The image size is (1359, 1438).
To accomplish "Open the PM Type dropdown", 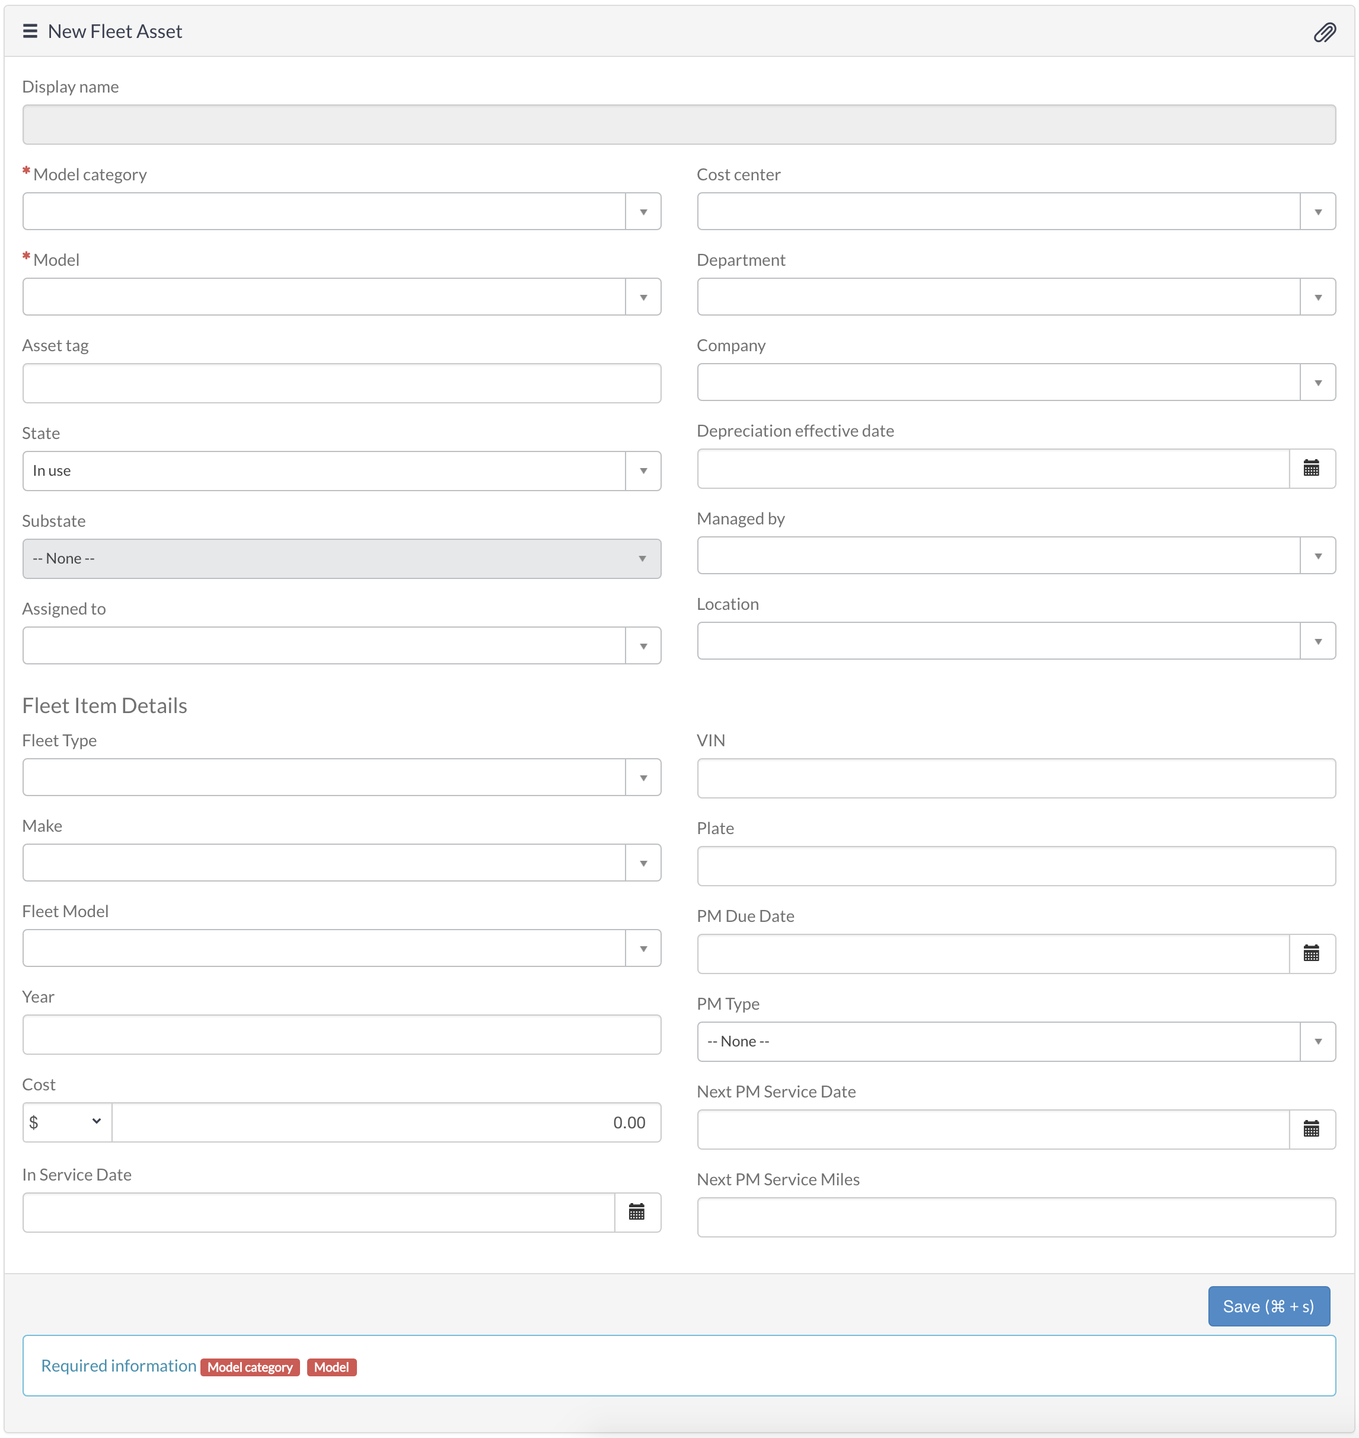I will [x=1016, y=1042].
